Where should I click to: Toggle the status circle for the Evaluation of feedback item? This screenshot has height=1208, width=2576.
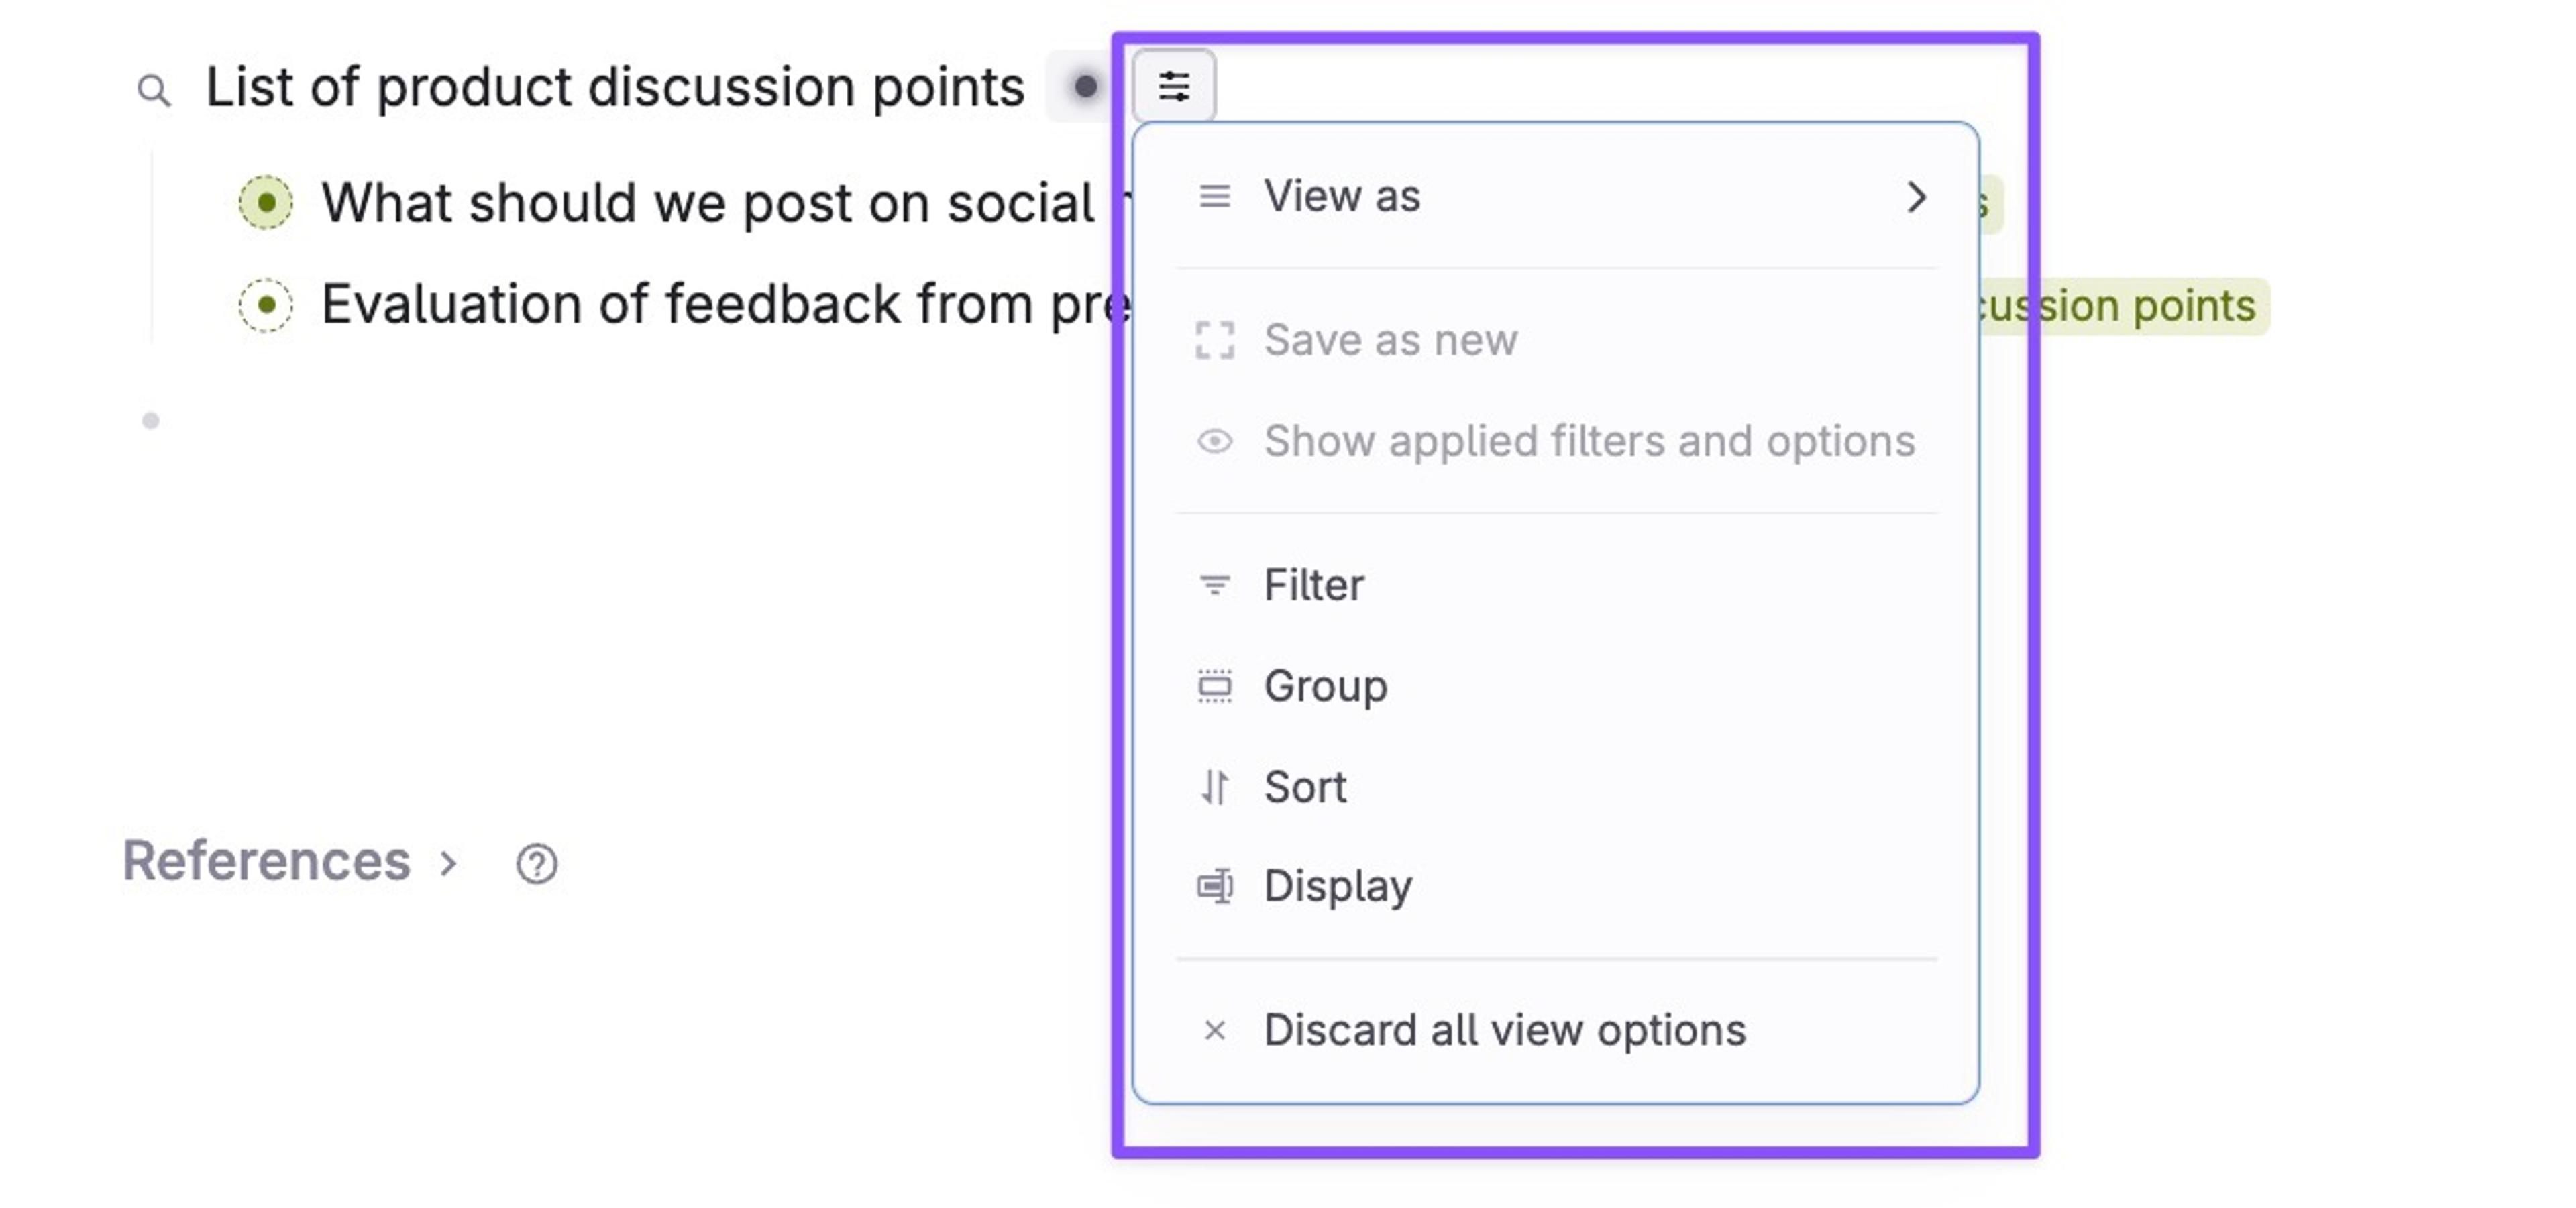pos(266,304)
